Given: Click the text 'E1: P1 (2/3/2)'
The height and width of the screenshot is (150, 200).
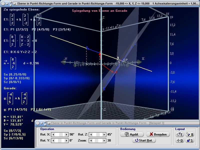Looking at the screenshot, I should pyautogui.click(x=16, y=29).
